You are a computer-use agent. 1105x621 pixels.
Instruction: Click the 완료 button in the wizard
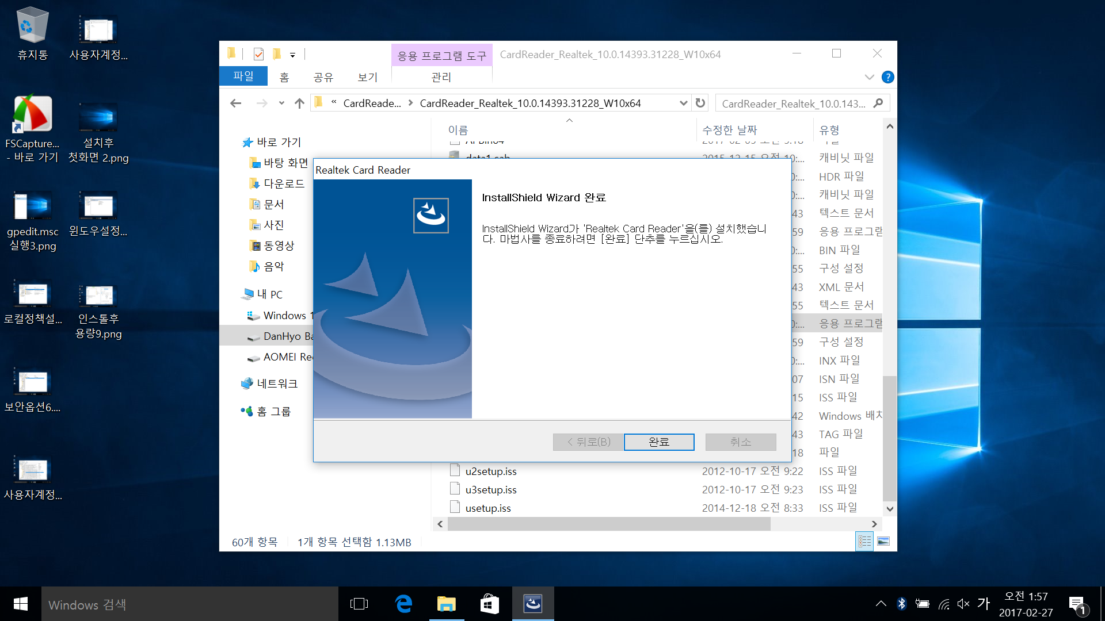659,442
